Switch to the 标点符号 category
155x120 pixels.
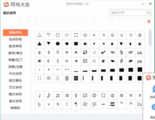pyautogui.click(x=15, y=39)
